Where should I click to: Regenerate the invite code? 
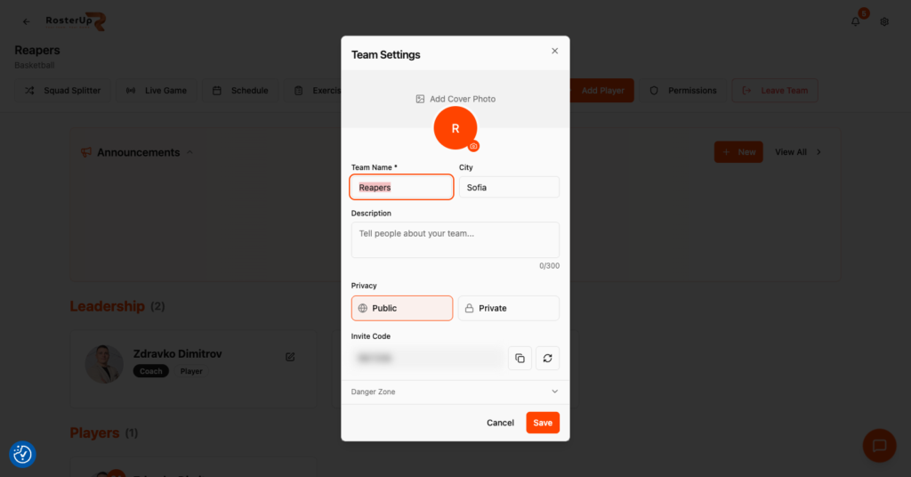tap(547, 359)
